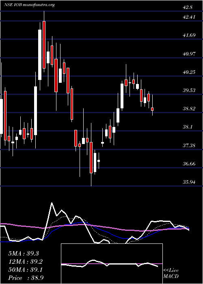Select the 40.25 price axis label
This screenshot has width=203, height=284.
tap(189, 72)
